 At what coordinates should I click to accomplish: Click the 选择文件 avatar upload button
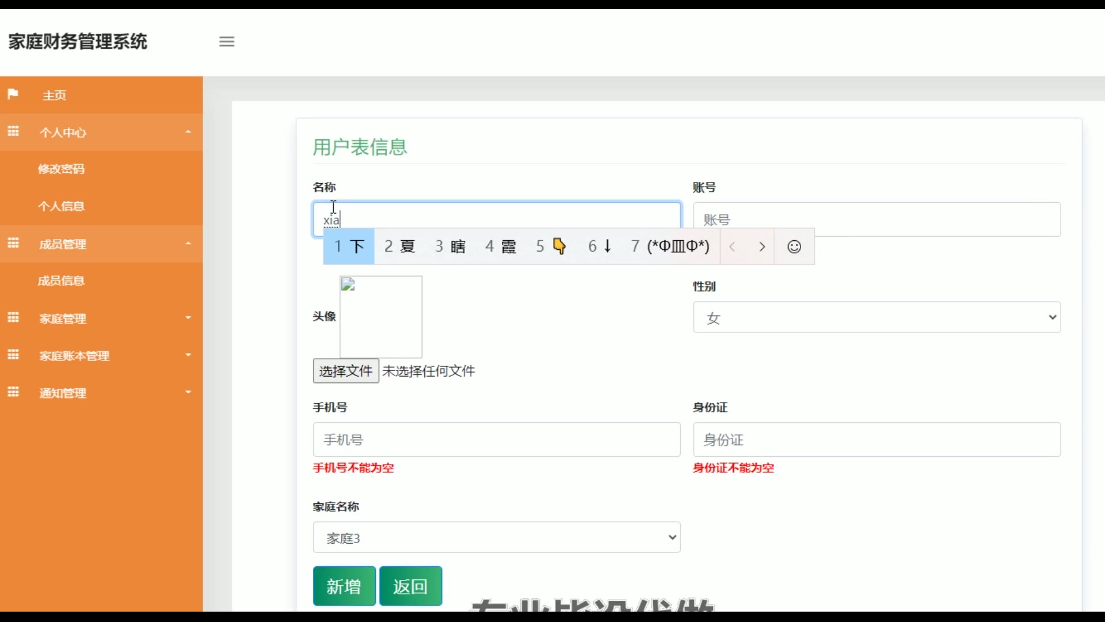345,371
